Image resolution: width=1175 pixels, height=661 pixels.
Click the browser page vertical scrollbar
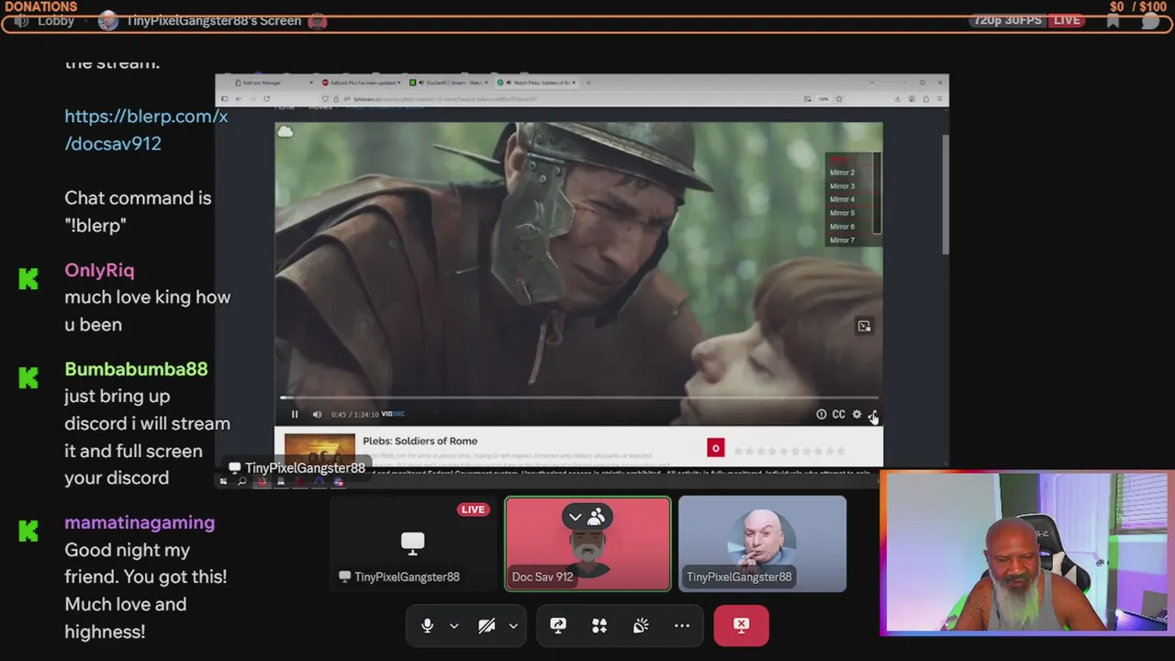tap(945, 195)
